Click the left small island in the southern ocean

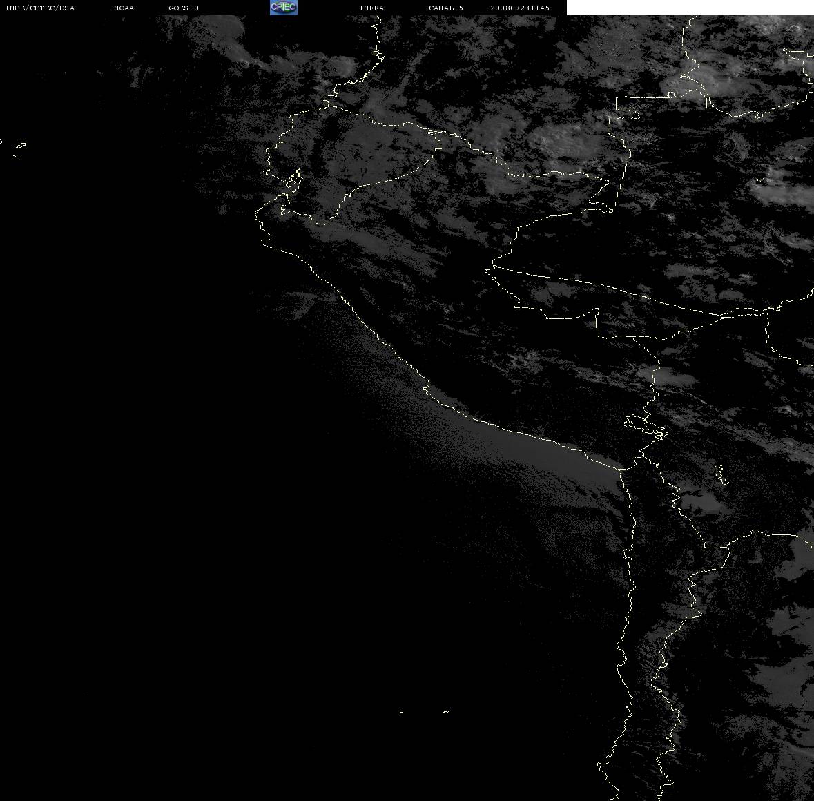pos(401,712)
